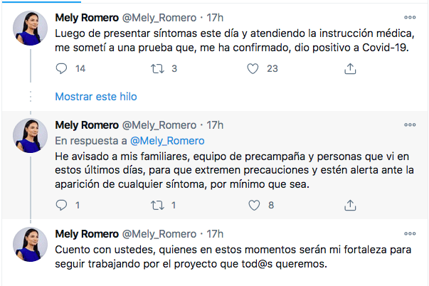Screen dimensions: 429x286
Task: Open @Mely_Romero handle on third tweet
Action: click(159, 234)
